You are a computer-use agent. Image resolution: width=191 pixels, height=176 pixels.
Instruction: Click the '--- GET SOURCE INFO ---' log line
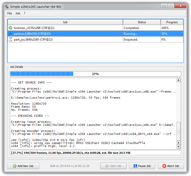(x=31, y=82)
